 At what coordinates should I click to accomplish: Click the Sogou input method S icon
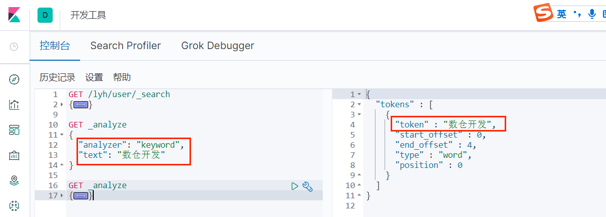pos(544,14)
